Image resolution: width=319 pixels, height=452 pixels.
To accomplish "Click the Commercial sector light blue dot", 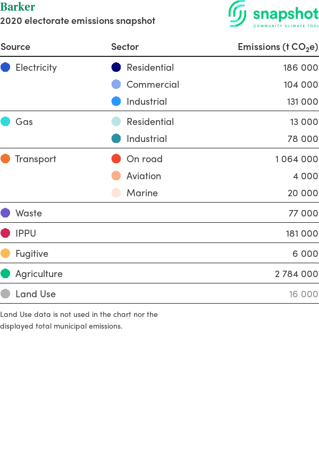I will pyautogui.click(x=116, y=84).
